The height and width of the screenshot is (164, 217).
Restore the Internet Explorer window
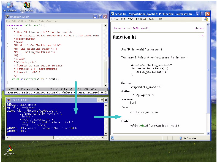coord(203,14)
